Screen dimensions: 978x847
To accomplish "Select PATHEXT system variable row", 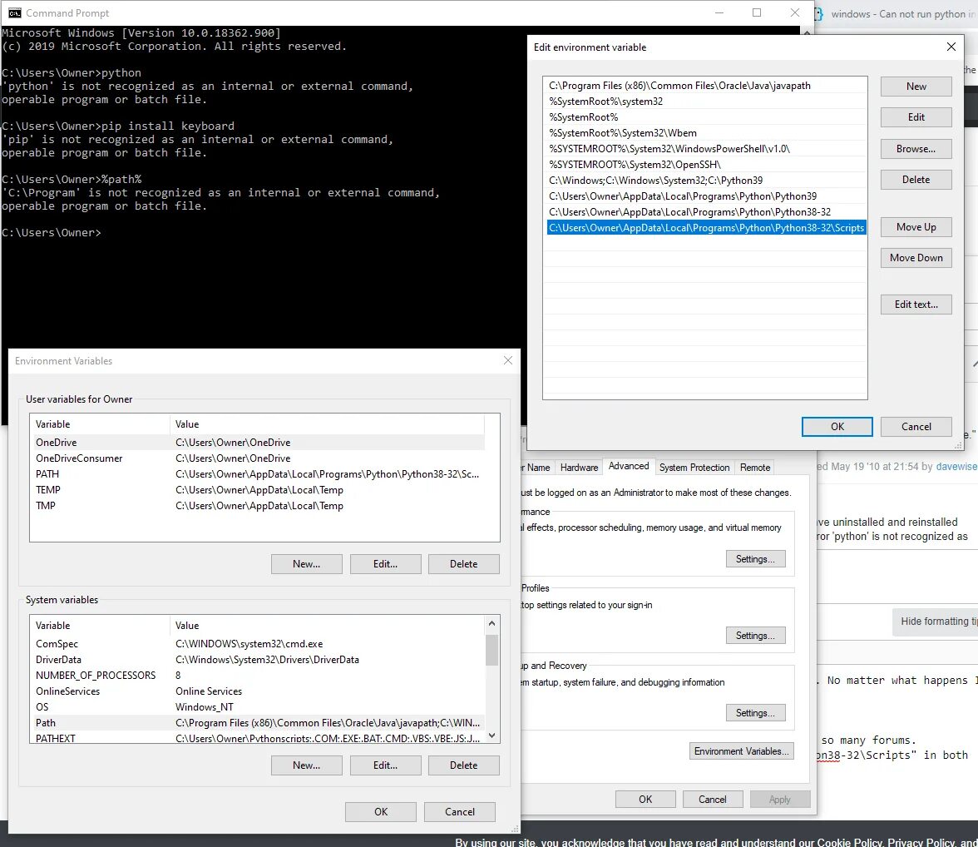I will click(x=259, y=738).
